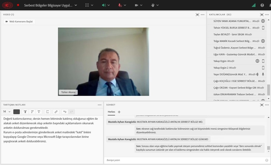
Task: Open the font size 14 dropdown
Action: coord(7,112)
